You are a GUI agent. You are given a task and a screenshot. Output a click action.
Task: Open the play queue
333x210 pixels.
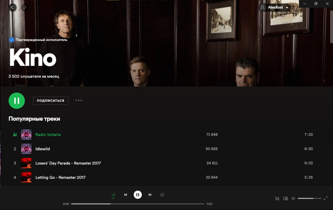click(277, 198)
